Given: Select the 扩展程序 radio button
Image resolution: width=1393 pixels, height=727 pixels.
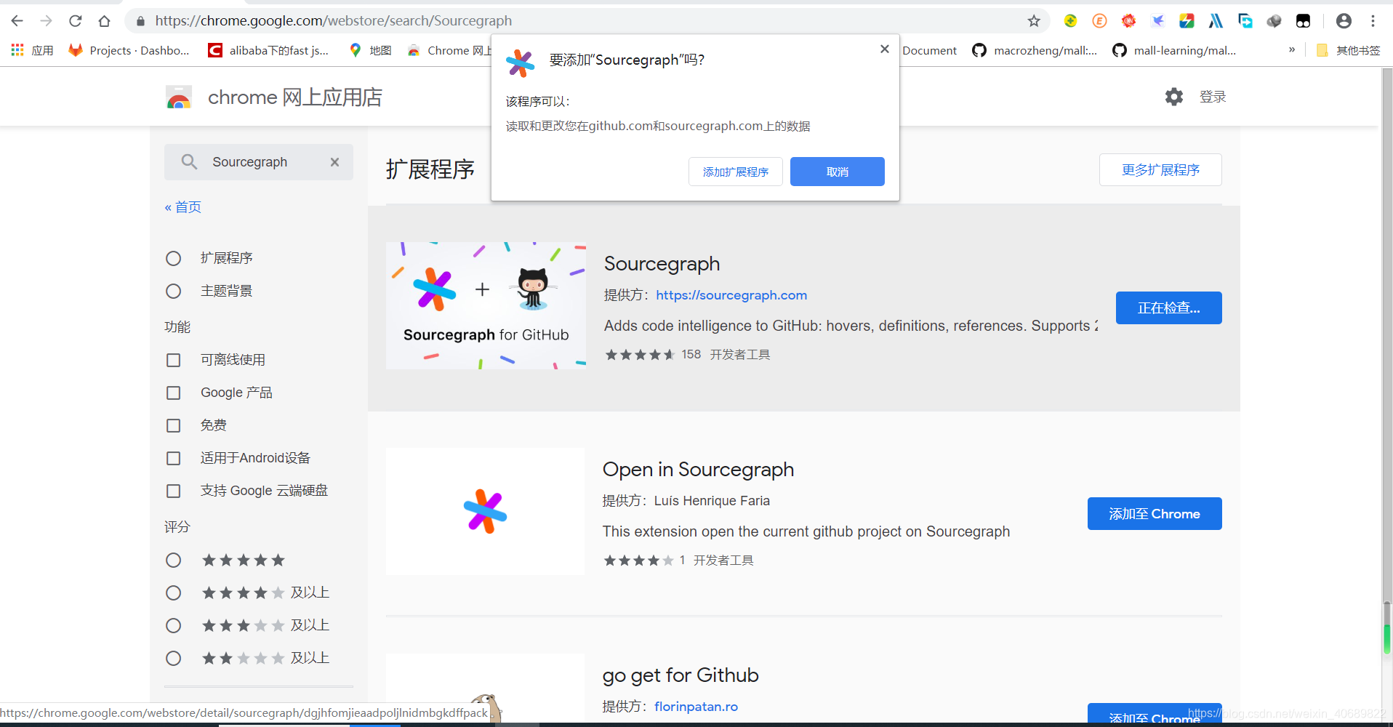Looking at the screenshot, I should click(x=173, y=258).
